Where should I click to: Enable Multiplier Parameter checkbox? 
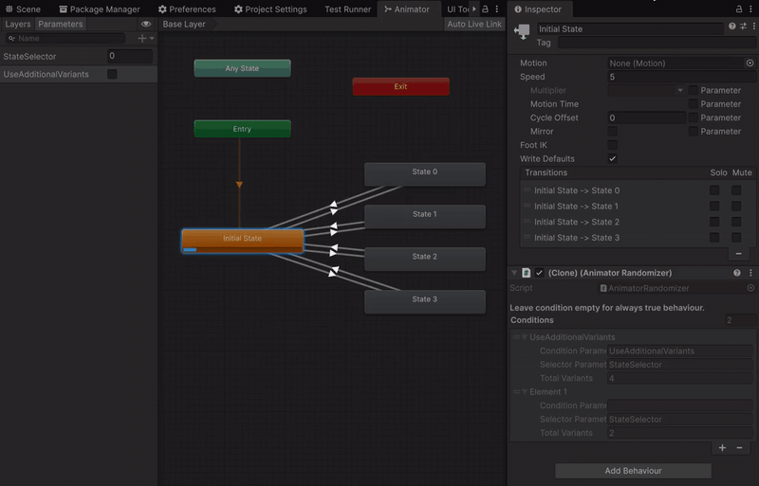694,90
